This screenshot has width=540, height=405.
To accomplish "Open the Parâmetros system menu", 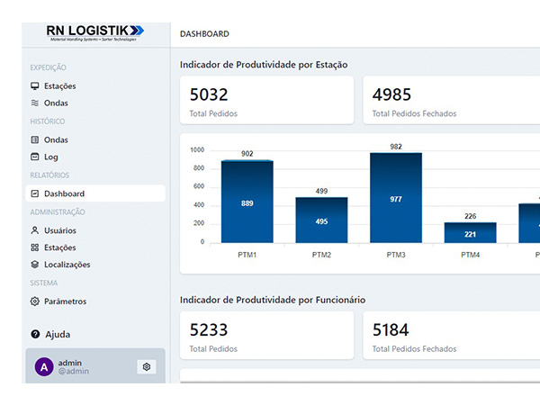I will coord(95,301).
